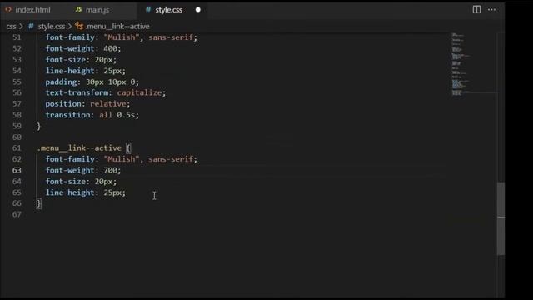
Task: Select the style.css tab
Action: tap(168, 10)
